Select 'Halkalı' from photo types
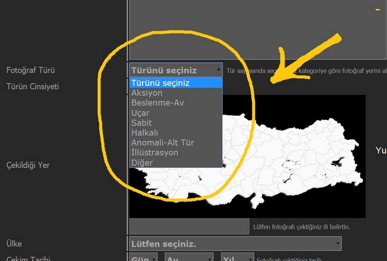This screenshot has width=387, height=261. [145, 133]
